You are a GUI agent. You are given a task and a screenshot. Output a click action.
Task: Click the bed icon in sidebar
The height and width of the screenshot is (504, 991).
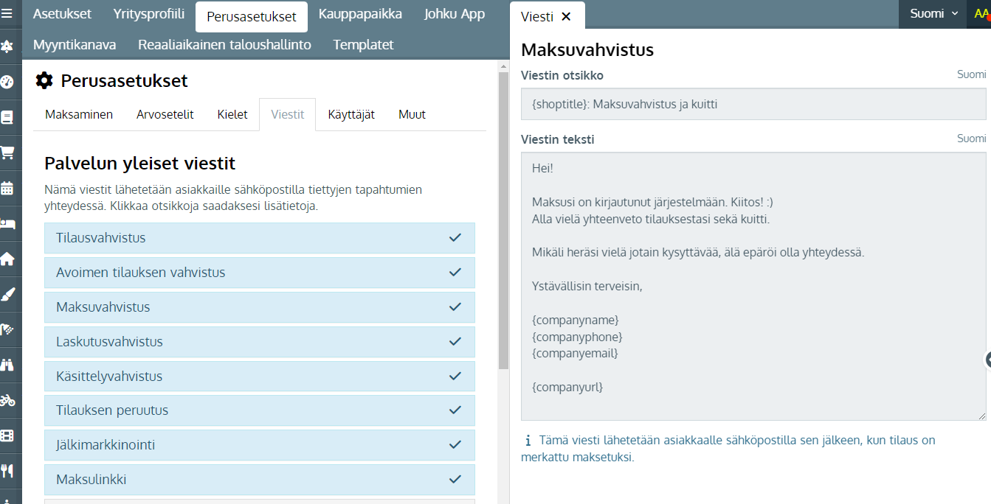click(7, 223)
